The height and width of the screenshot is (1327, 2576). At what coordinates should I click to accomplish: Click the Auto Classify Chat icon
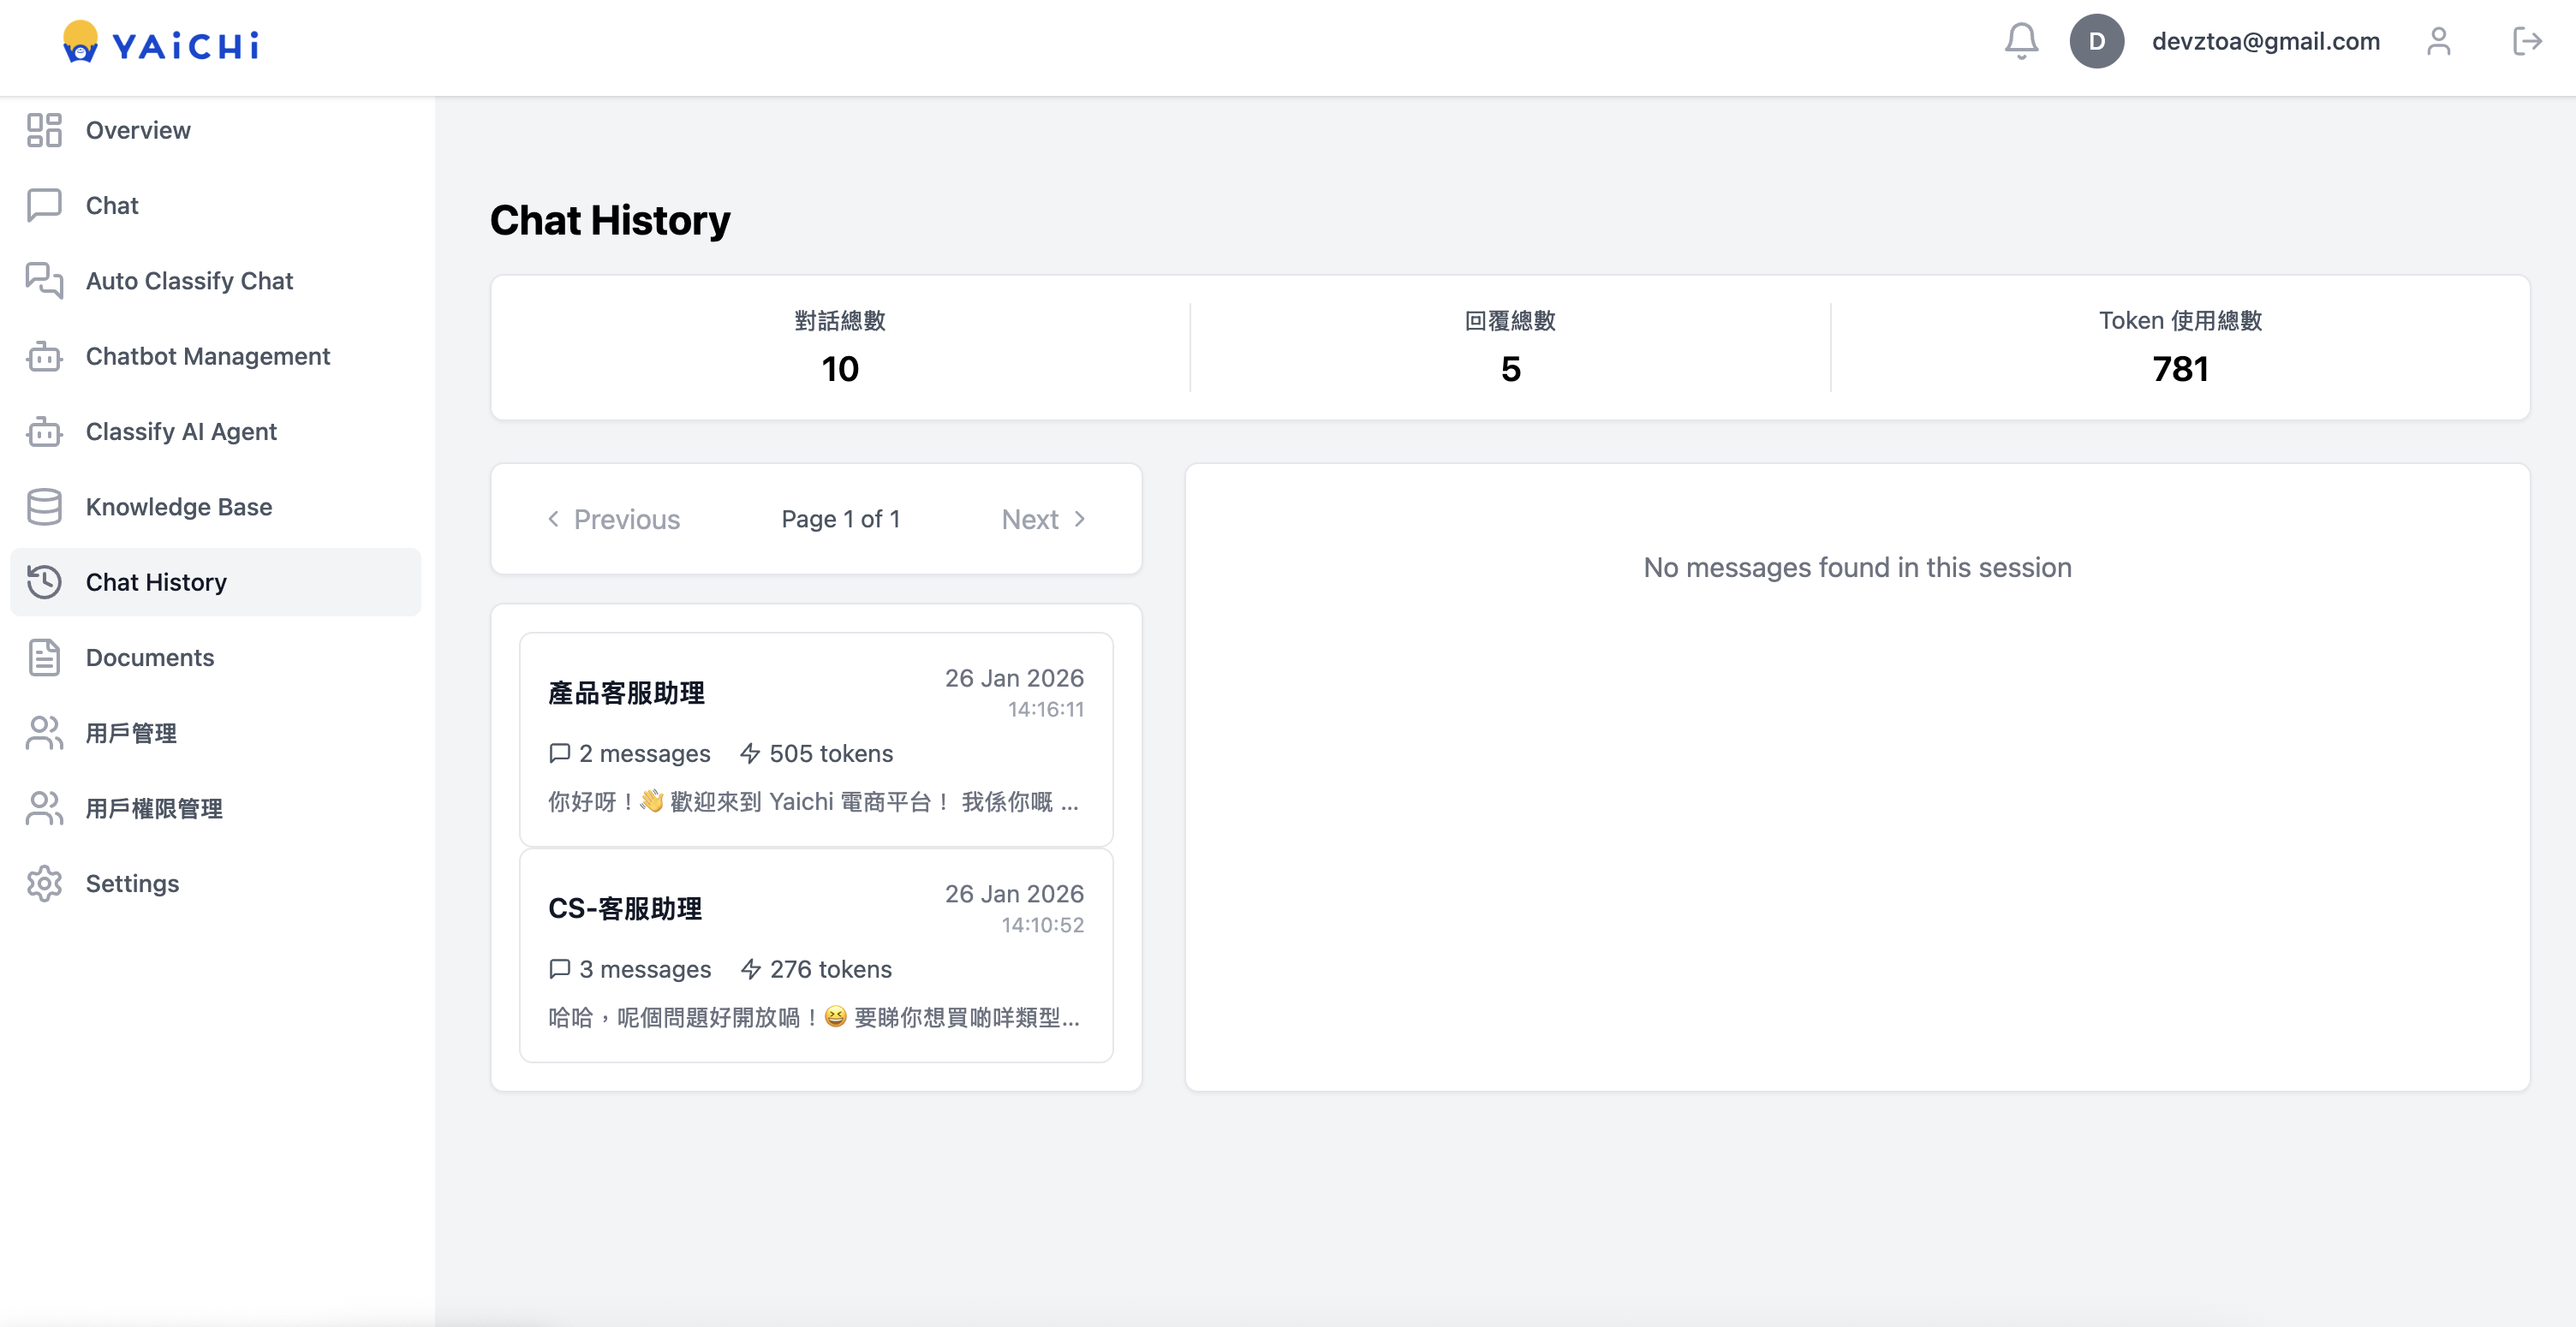[x=44, y=281]
